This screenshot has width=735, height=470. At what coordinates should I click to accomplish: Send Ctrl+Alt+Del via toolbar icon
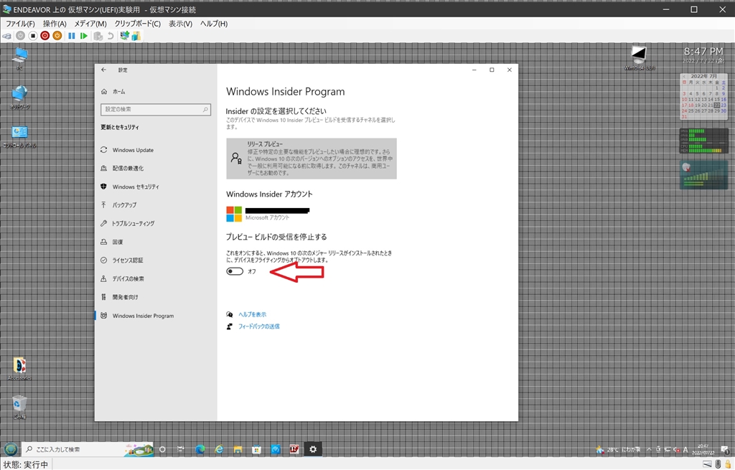click(7, 36)
